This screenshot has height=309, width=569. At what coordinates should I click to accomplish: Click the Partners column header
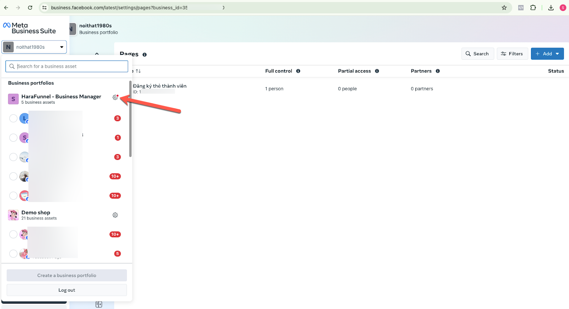tap(421, 71)
